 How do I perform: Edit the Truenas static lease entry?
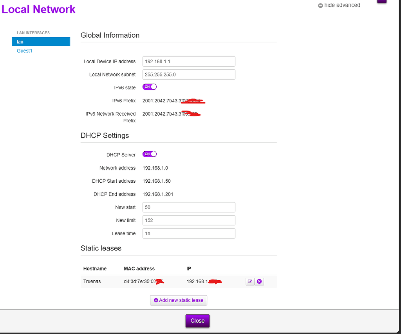click(250, 281)
